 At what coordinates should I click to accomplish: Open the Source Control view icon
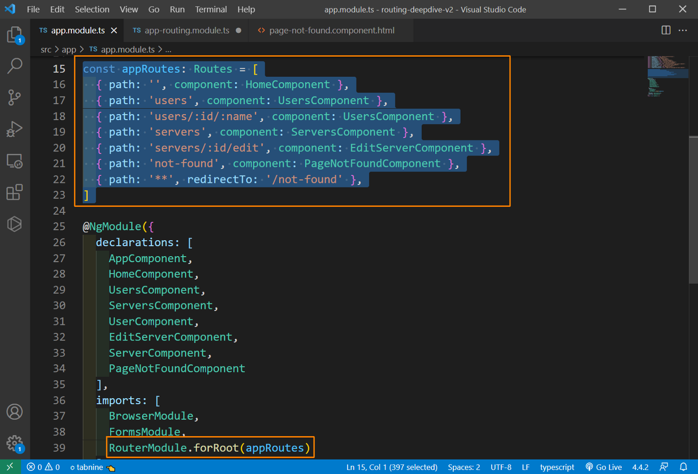[x=14, y=97]
